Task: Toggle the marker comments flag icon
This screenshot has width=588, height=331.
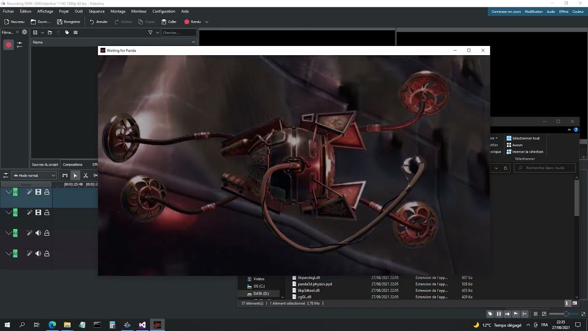Action: pyautogui.click(x=516, y=314)
